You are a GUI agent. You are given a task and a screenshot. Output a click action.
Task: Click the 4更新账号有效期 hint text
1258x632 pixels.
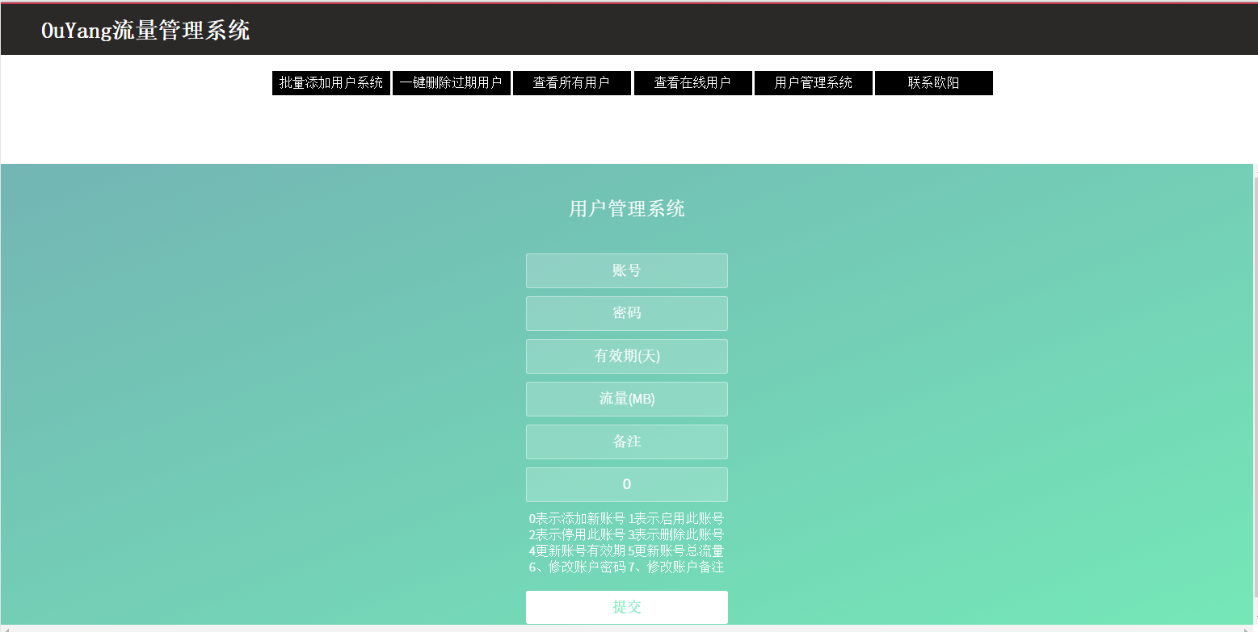(577, 550)
